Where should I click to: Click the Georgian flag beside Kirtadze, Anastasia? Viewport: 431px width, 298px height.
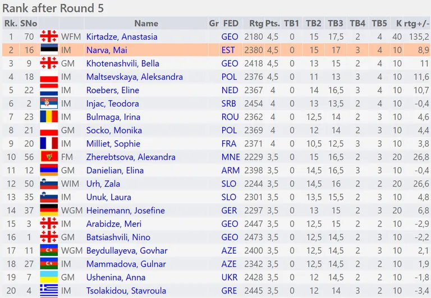pyautogui.click(x=49, y=36)
